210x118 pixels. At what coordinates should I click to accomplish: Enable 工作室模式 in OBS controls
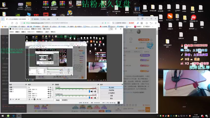[x=111, y=93]
